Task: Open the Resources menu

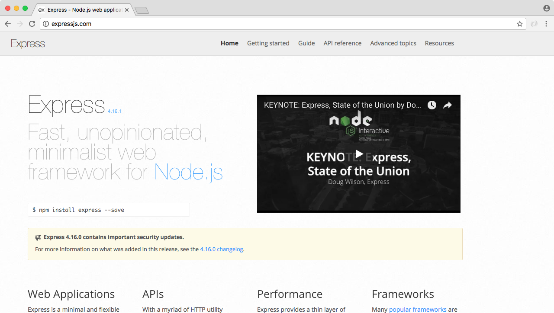Action: coord(439,43)
